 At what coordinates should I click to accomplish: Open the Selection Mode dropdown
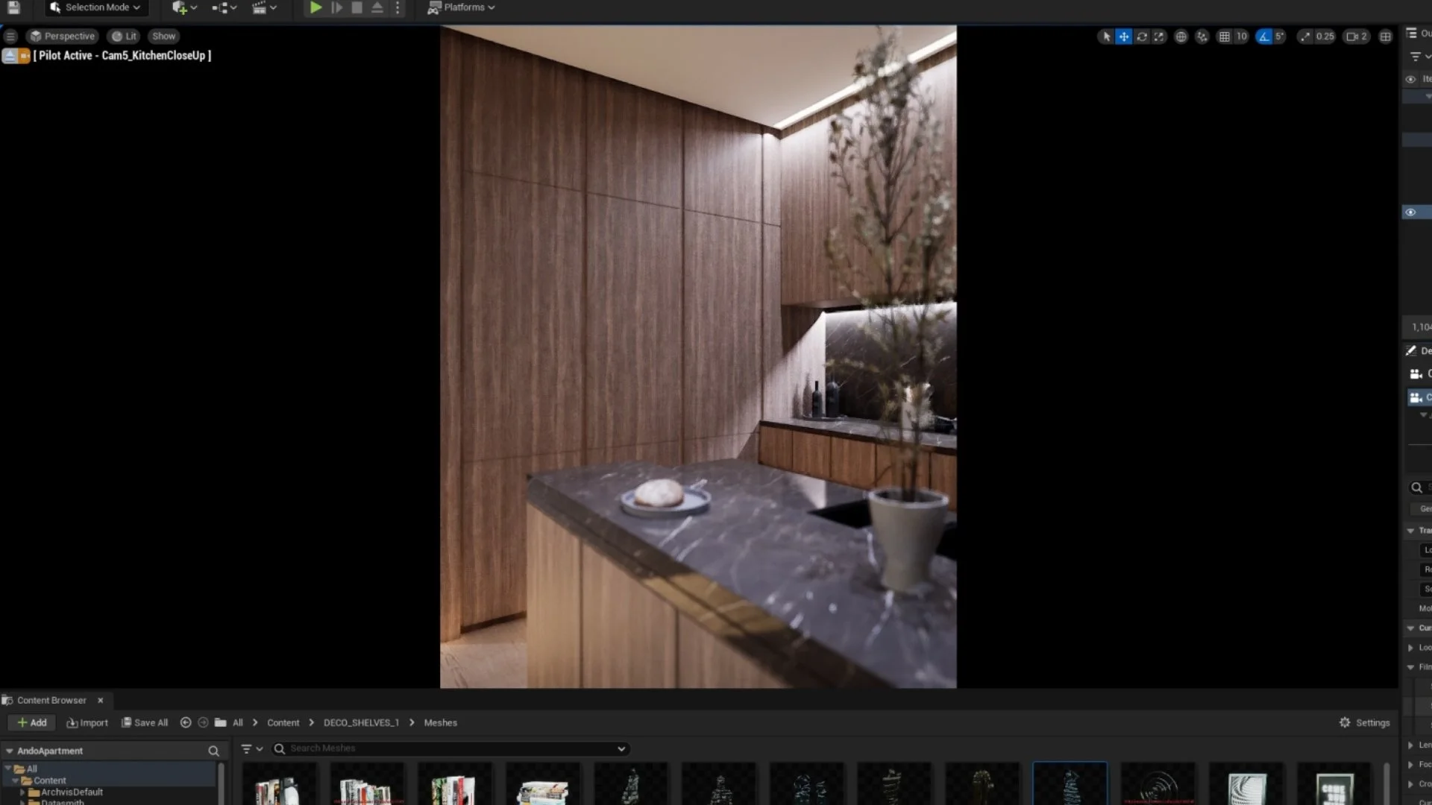[x=95, y=7]
